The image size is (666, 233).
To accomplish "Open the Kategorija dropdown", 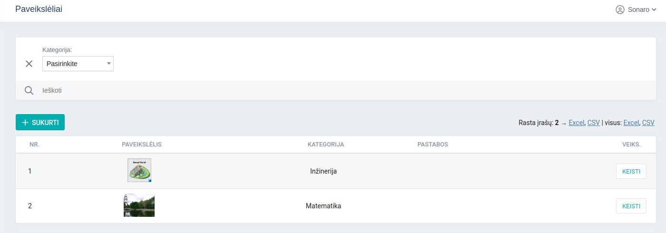I will click(x=78, y=64).
